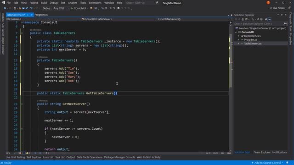Click the Visual Studio logo icon
The width and height of the screenshot is (294, 165).
[3, 3]
